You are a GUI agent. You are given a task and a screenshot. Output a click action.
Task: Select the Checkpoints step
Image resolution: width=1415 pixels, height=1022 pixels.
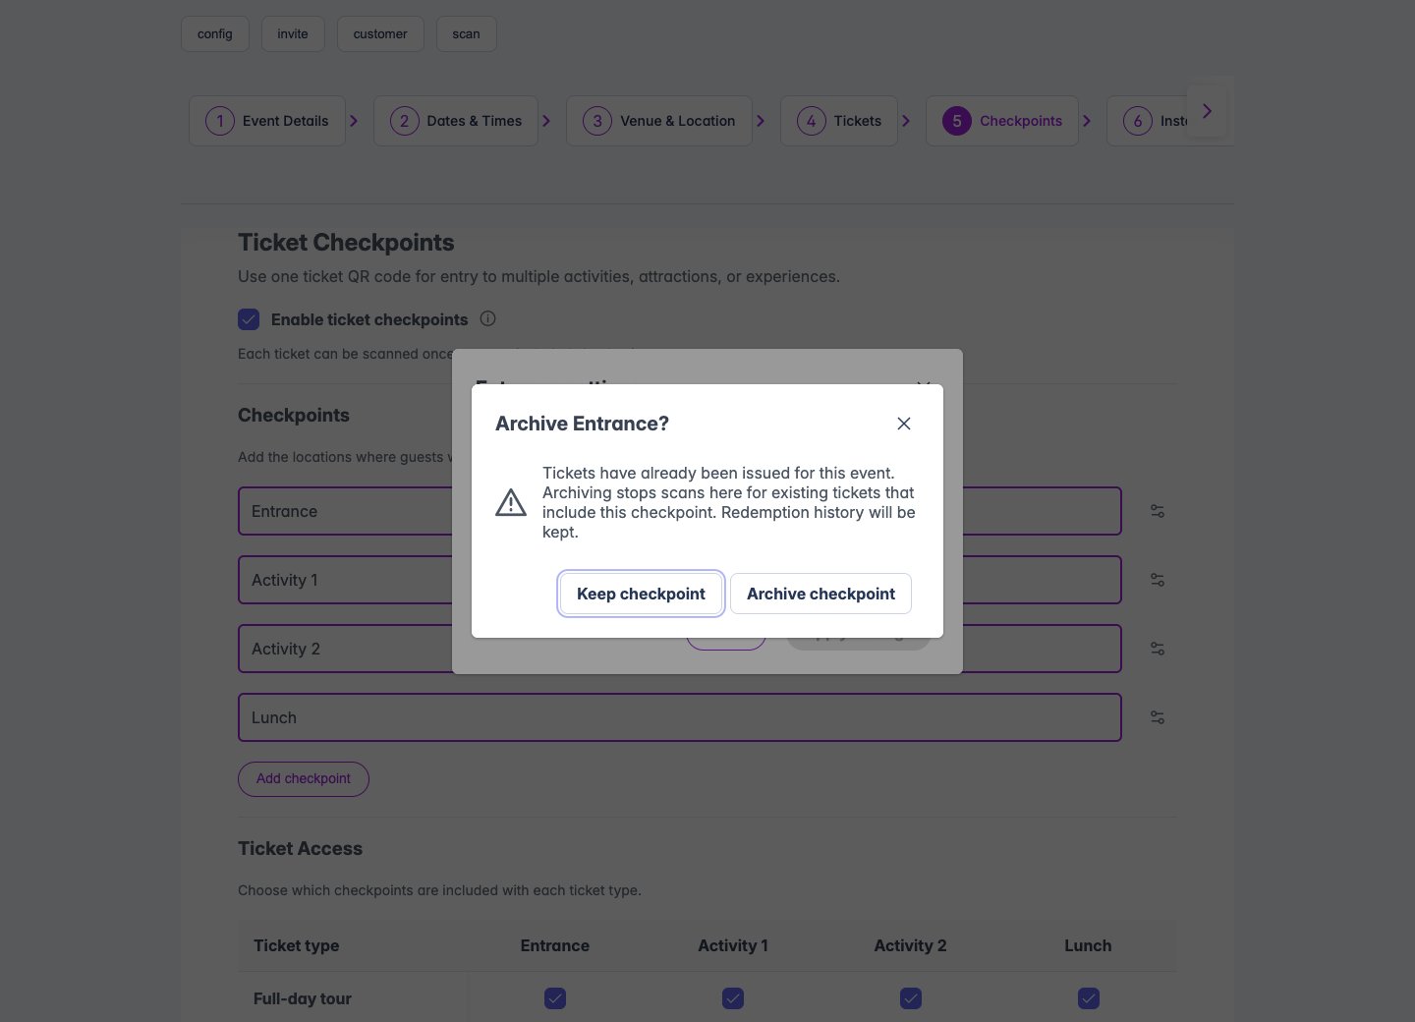tap(1002, 121)
